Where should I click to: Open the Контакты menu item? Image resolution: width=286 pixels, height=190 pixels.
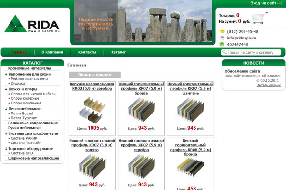[x=87, y=52]
